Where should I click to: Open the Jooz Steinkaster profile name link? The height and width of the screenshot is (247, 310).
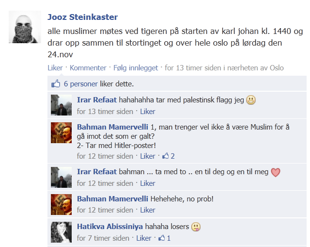click(x=83, y=17)
